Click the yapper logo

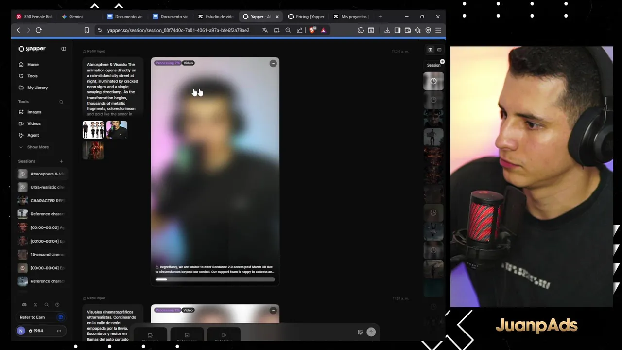point(32,49)
